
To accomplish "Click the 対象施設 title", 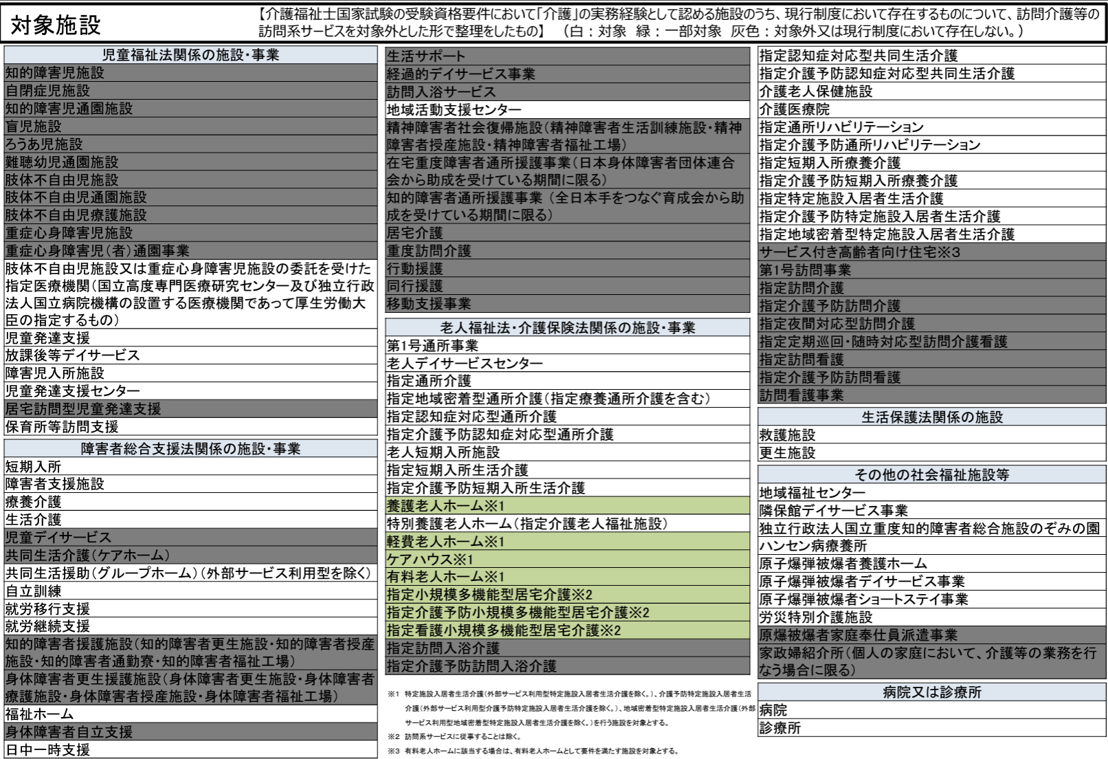I will 56,25.
